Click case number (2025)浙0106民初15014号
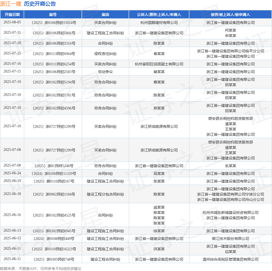The height and width of the screenshot is (271, 272). [x=54, y=23]
